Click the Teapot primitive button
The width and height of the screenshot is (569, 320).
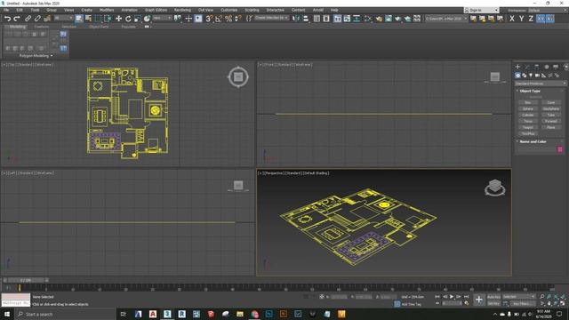click(527, 127)
